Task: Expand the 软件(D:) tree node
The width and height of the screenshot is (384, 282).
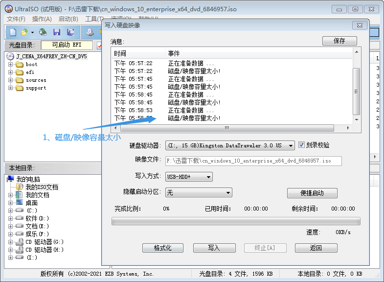Action: tap(10, 218)
